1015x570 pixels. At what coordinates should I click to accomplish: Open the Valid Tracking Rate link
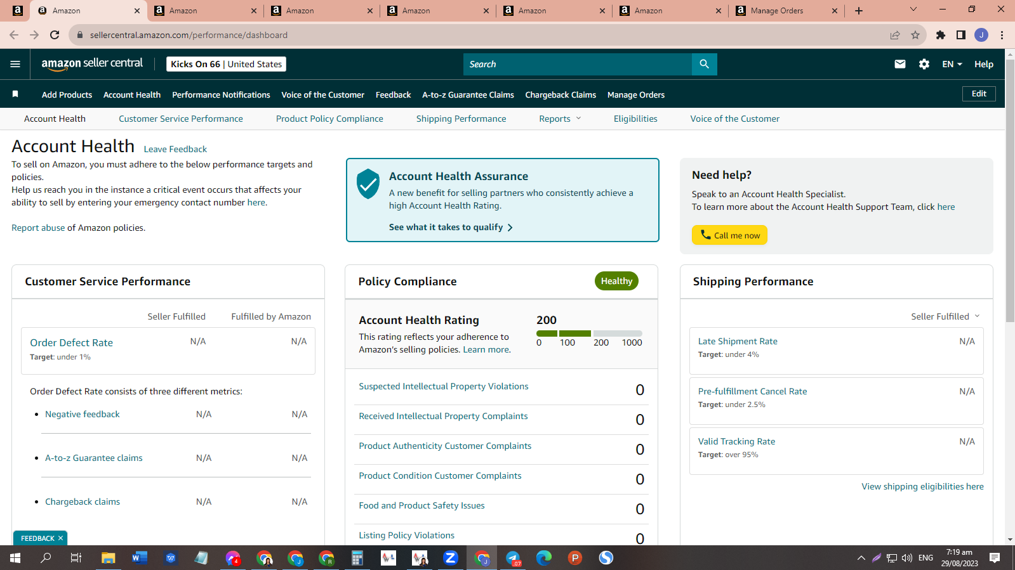coord(736,441)
